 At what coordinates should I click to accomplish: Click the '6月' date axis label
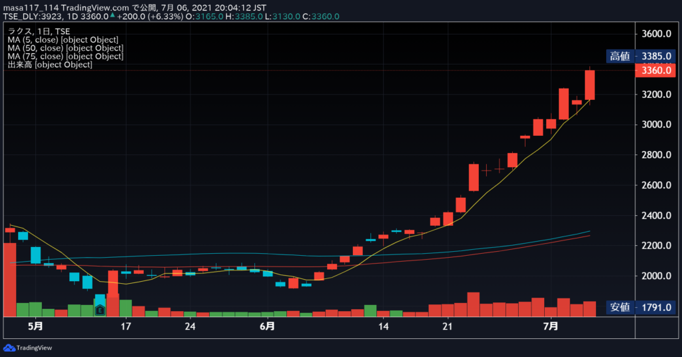point(267,326)
